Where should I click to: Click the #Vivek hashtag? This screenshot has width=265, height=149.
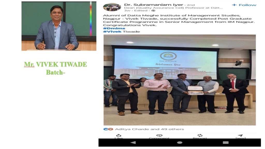coord(112,32)
